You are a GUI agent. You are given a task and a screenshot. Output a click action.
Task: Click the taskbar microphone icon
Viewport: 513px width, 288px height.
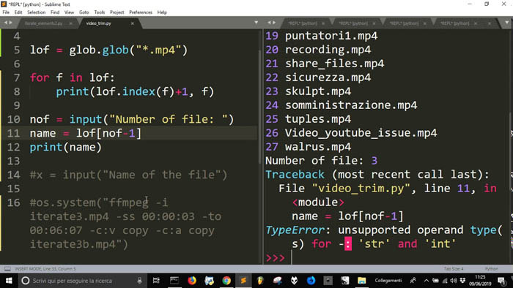coord(139,281)
